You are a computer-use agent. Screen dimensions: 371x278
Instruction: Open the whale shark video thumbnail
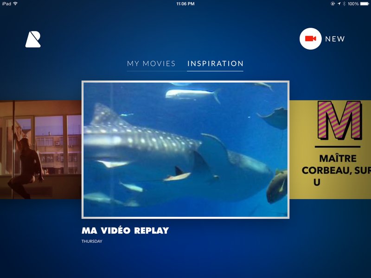[x=185, y=150]
